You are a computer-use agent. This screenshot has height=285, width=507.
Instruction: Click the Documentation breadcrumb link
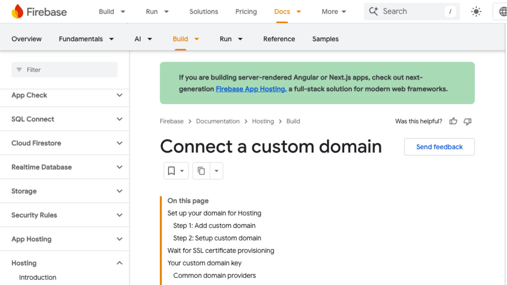point(218,121)
